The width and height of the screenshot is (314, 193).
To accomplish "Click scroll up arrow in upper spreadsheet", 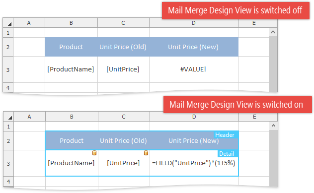I will click(273, 32).
